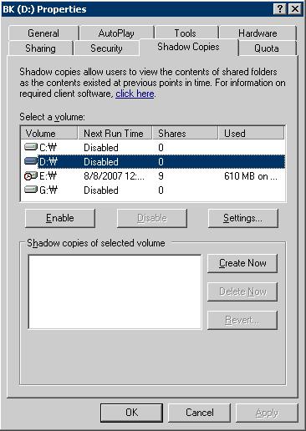Screen dimensions: 306x431
Task: Click inside the shadow copies list box
Action: click(115, 292)
